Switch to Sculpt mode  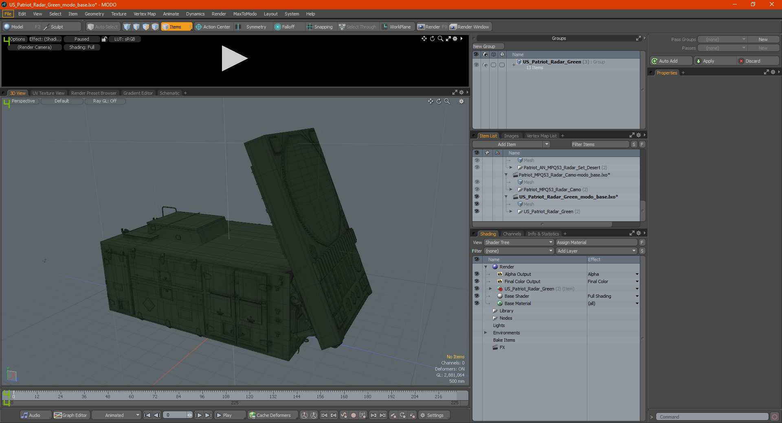click(62, 27)
